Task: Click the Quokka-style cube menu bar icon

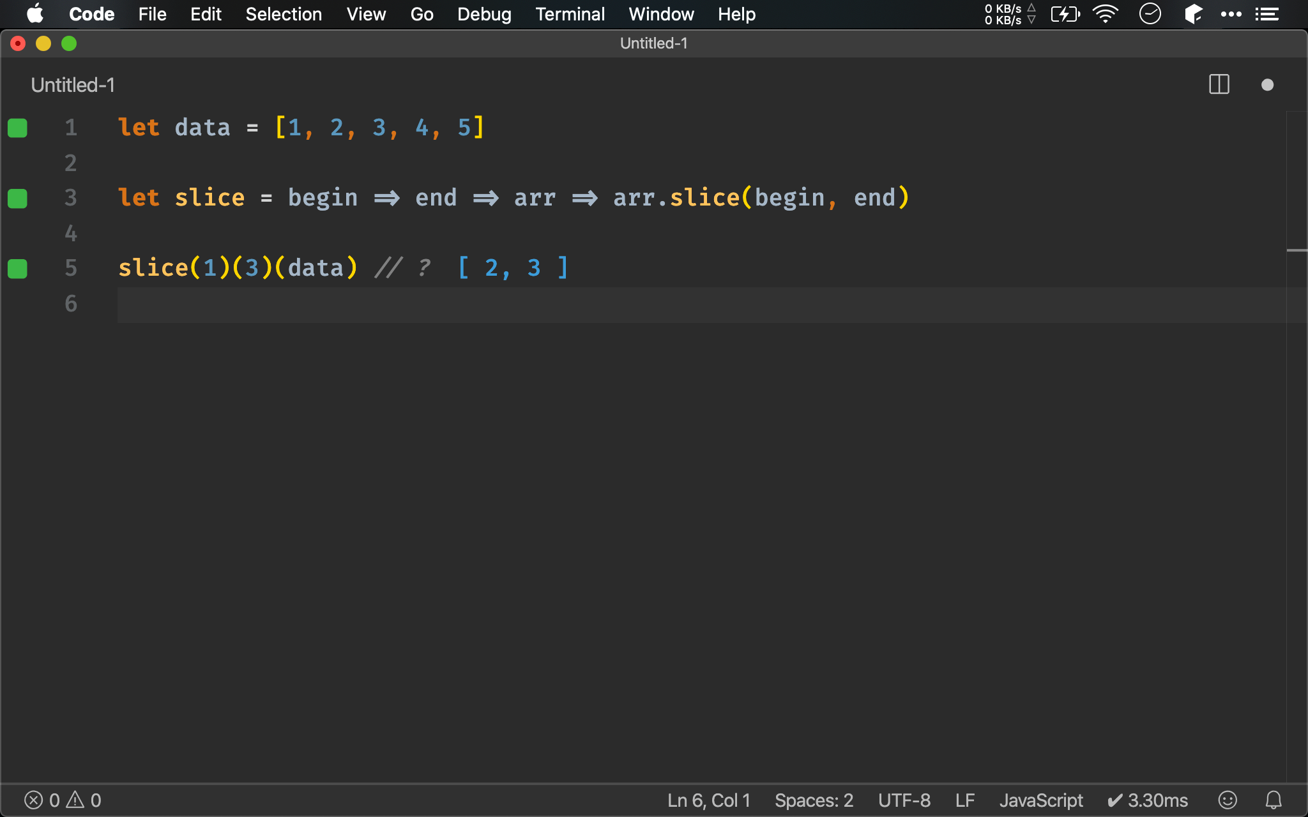Action: tap(1193, 14)
